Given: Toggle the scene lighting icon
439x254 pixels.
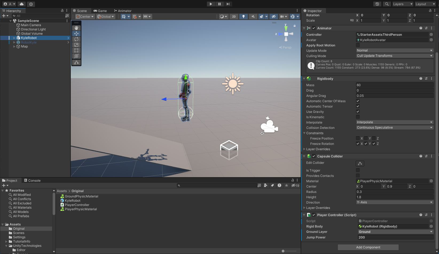Looking at the screenshot, I should [244, 16].
